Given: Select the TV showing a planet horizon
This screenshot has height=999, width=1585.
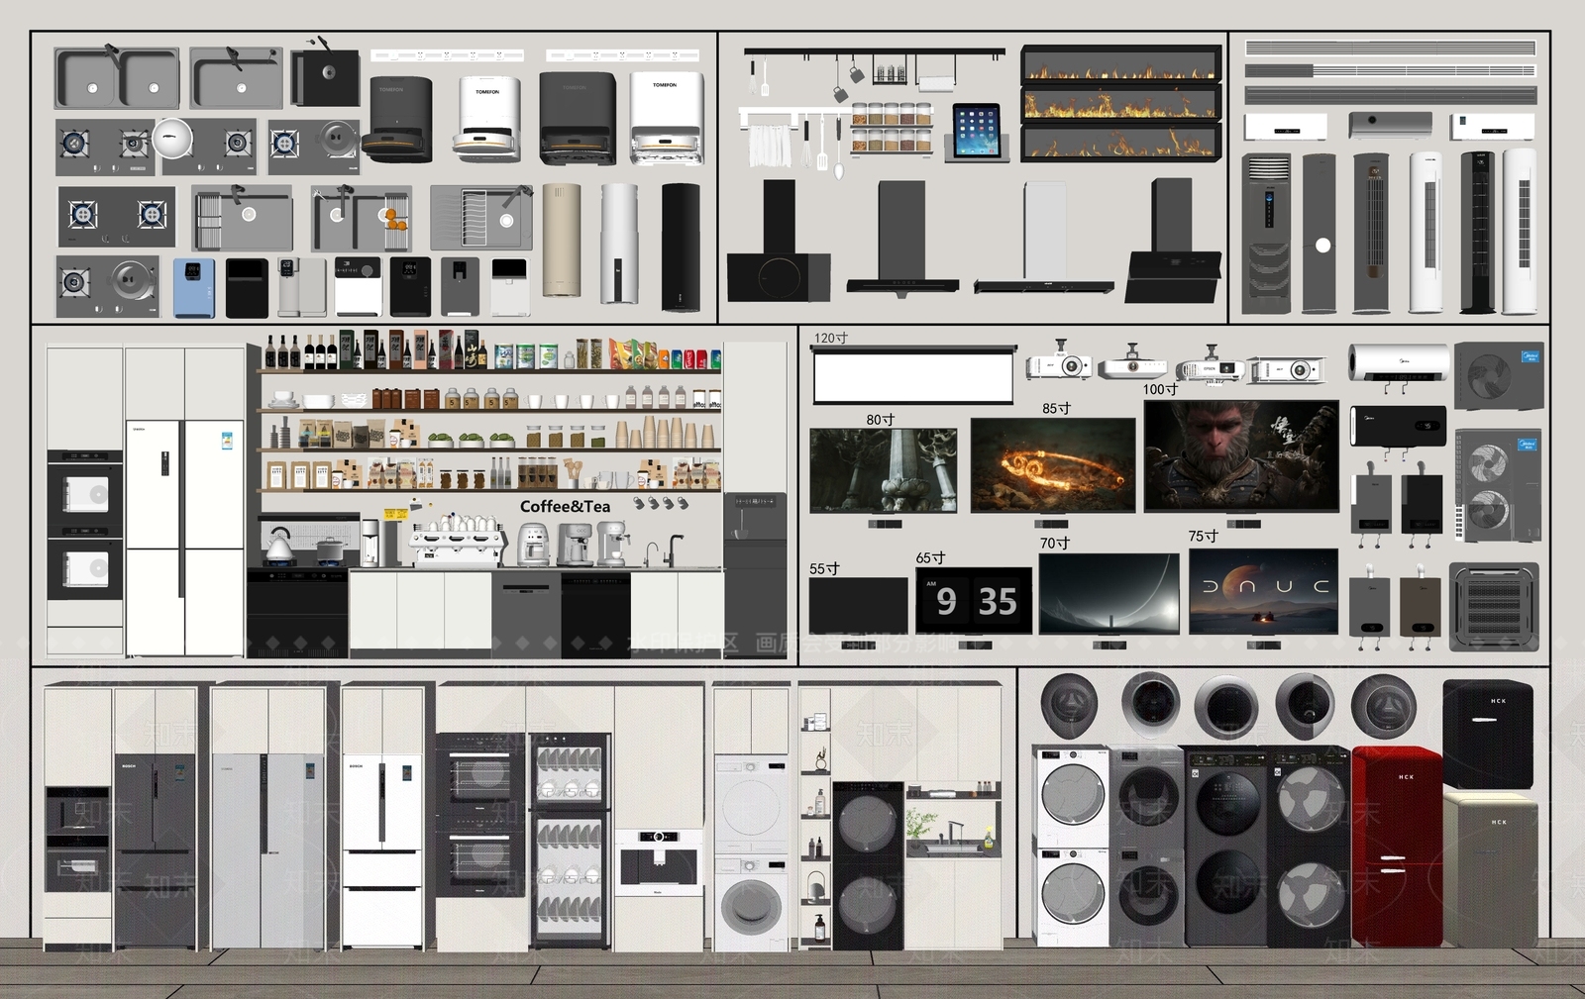Looking at the screenshot, I should [1109, 593].
